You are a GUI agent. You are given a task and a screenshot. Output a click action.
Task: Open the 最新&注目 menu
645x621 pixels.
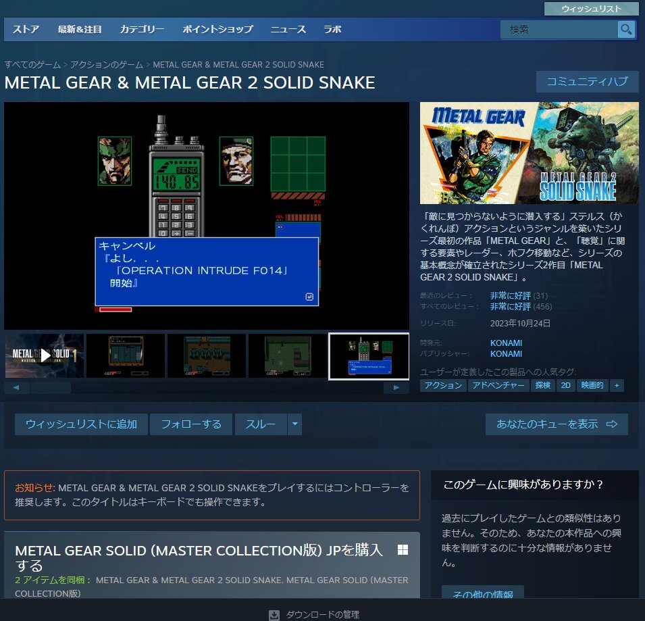pyautogui.click(x=80, y=29)
